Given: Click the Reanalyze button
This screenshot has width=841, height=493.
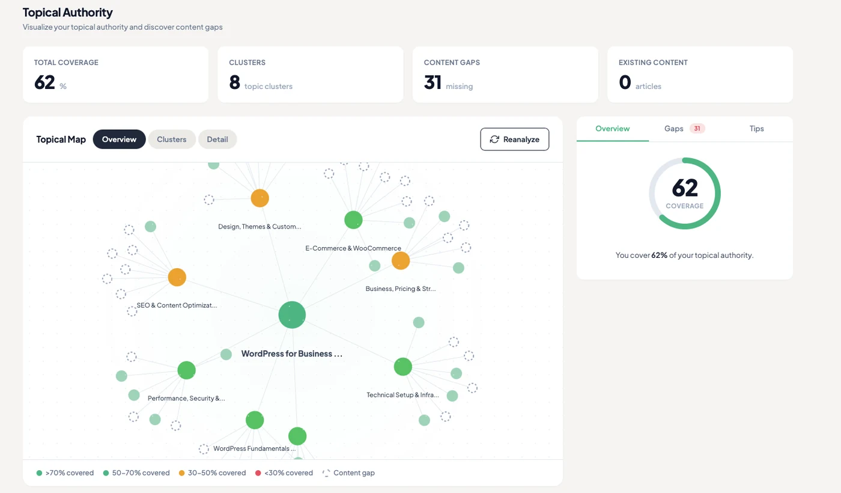Looking at the screenshot, I should (x=514, y=139).
